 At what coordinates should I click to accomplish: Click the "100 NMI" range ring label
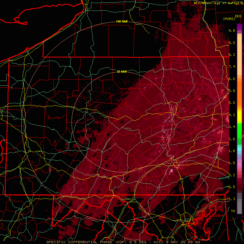[122, 21]
